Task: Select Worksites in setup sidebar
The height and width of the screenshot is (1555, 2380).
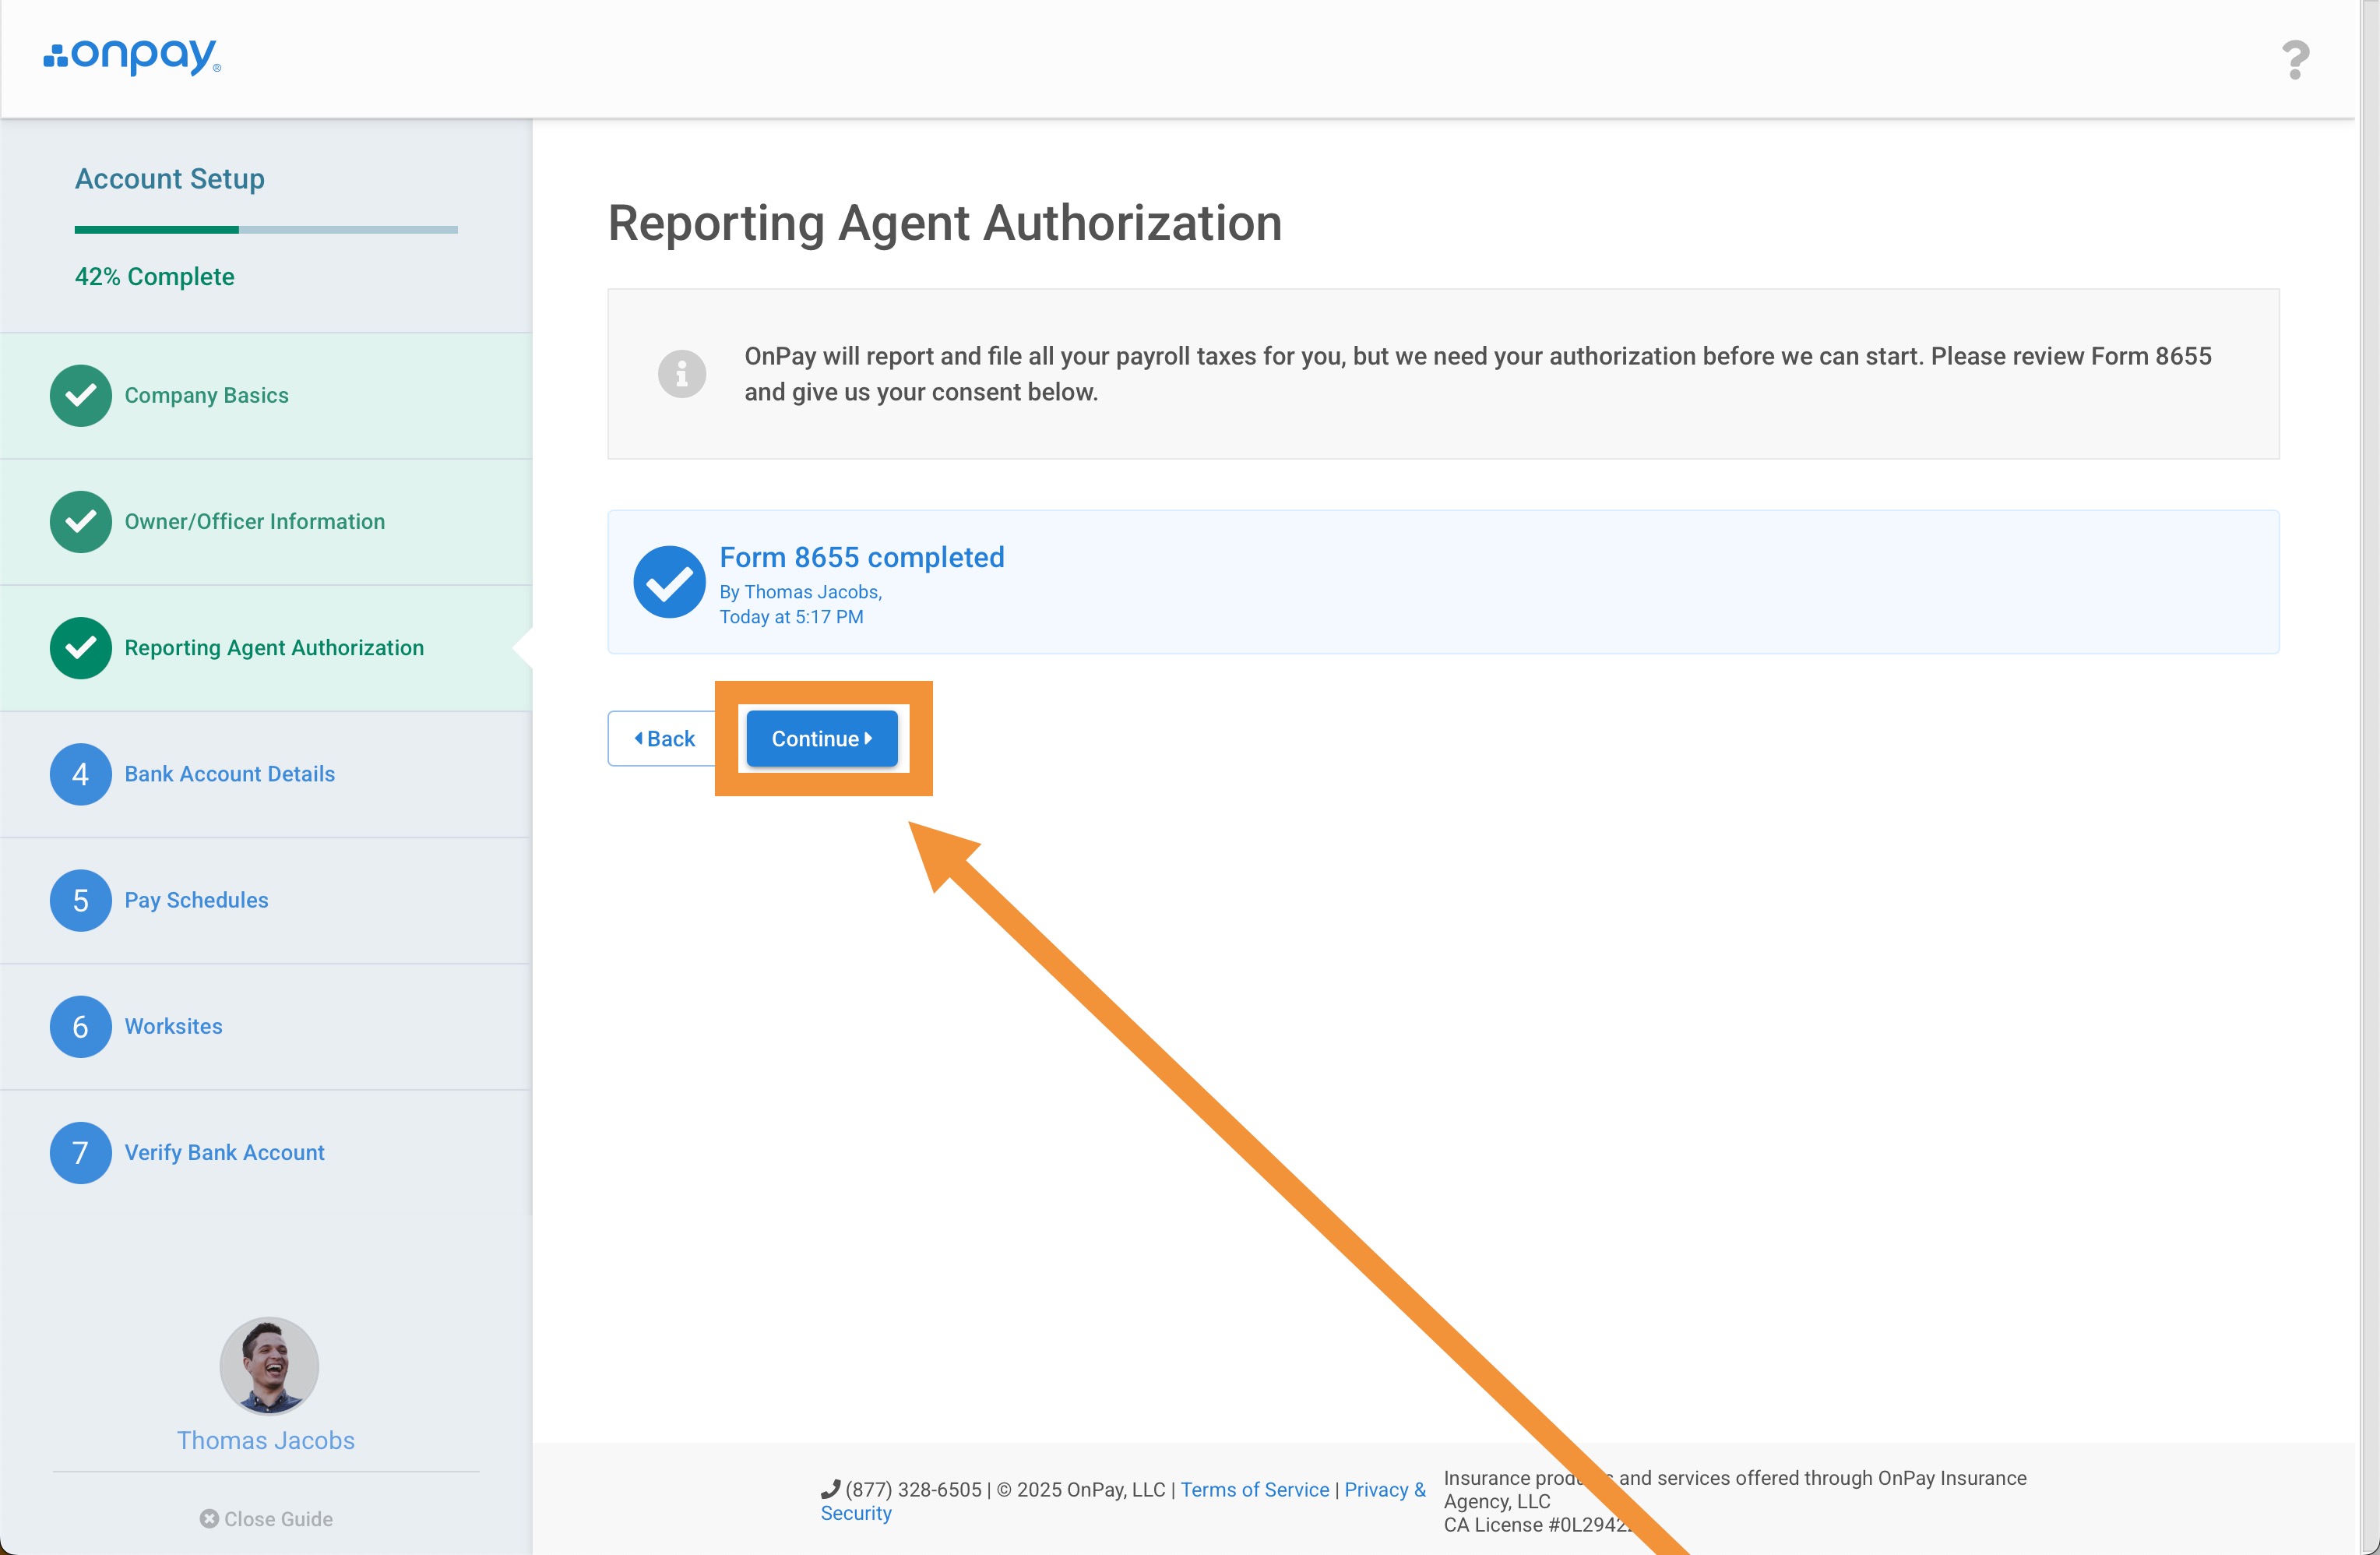Action: 173,1026
